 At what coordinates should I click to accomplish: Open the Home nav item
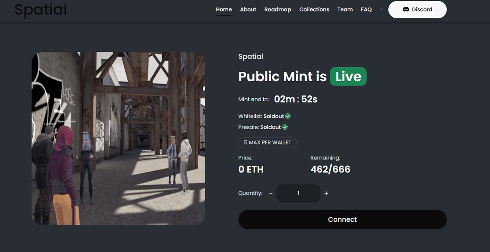tap(224, 9)
